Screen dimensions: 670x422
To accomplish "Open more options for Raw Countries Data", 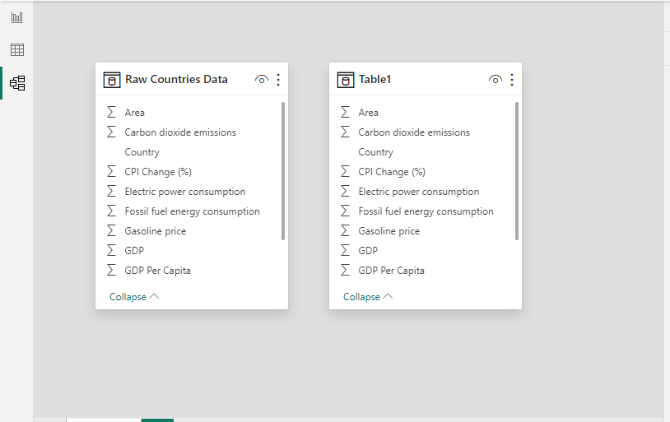I will [x=278, y=80].
